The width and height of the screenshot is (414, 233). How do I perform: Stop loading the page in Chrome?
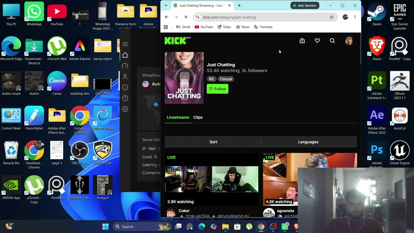tap(186, 17)
